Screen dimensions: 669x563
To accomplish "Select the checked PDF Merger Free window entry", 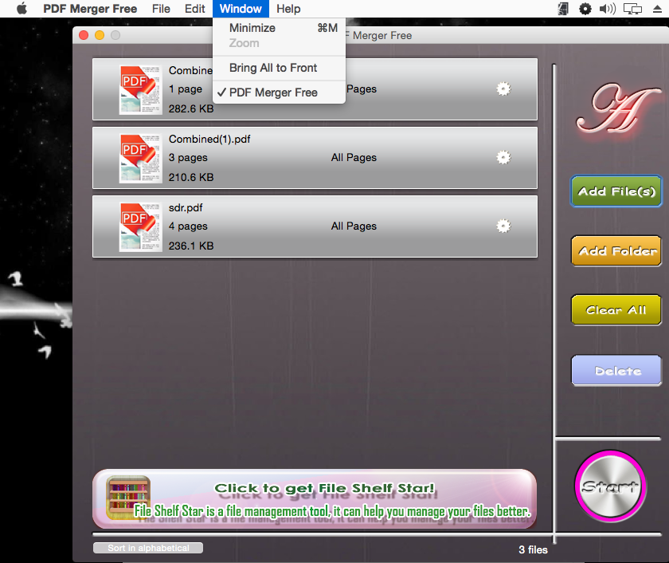I will (x=279, y=93).
